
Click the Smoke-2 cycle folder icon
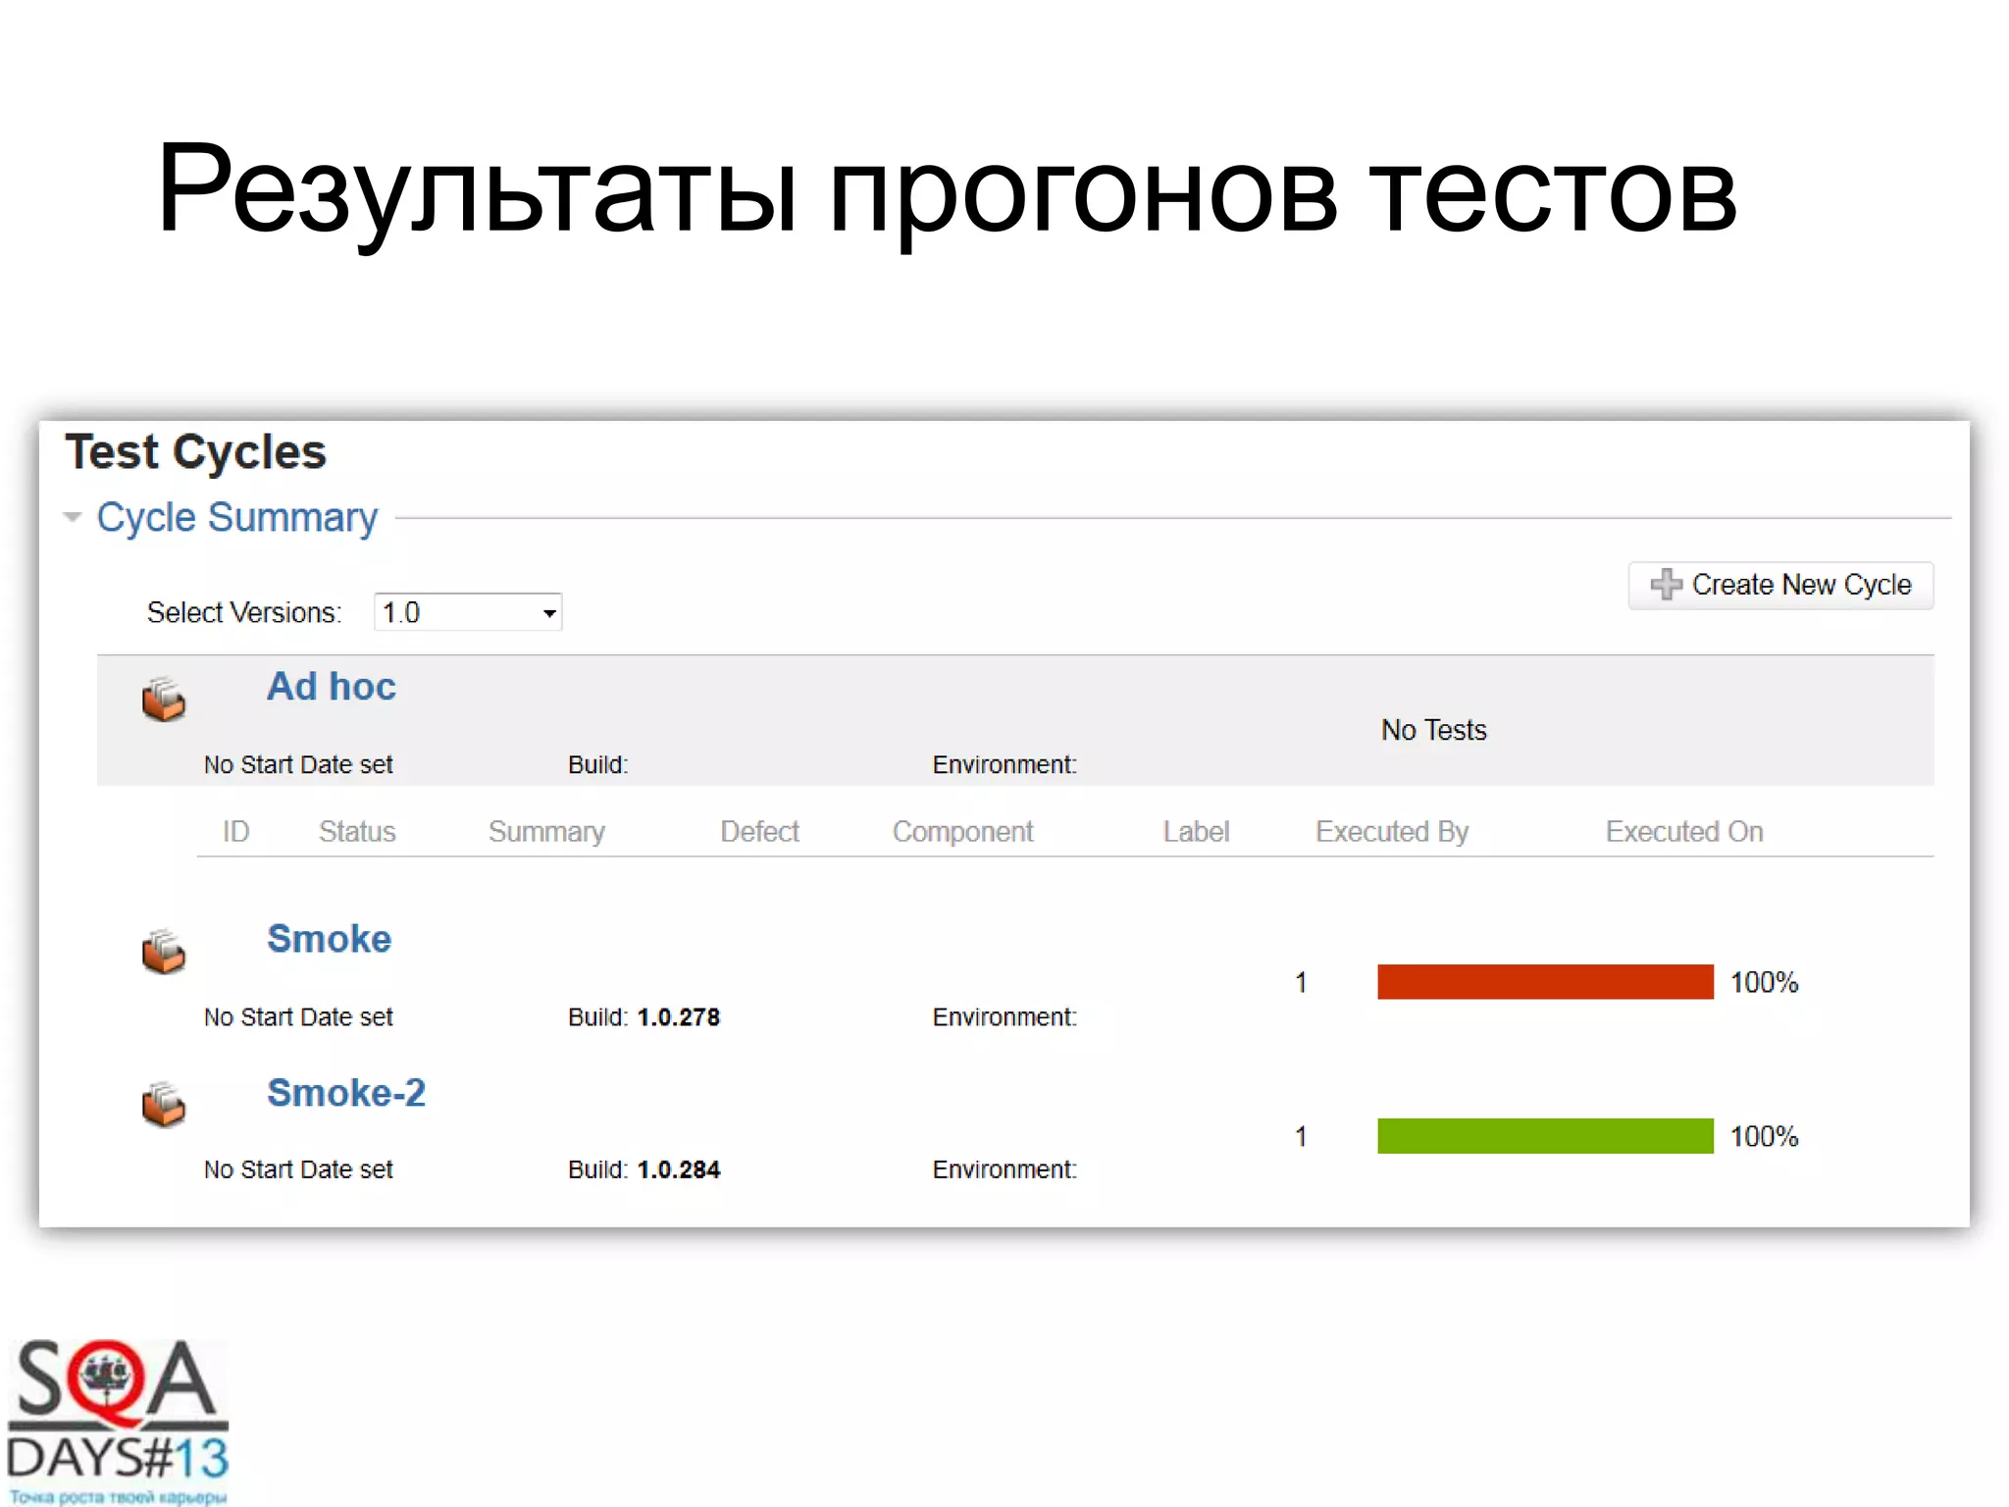163,1104
